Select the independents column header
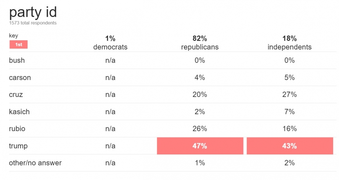Viewport: 339px width, 180px height. [290, 43]
